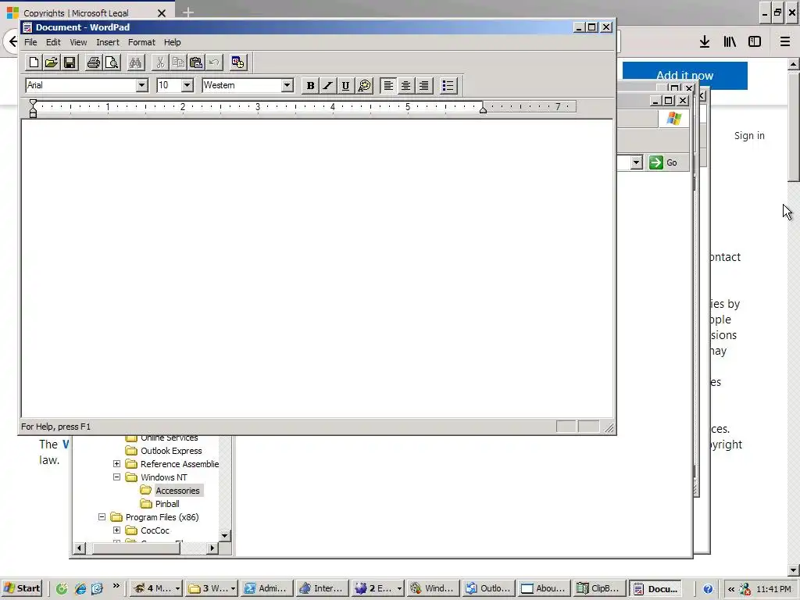Click the Find binoculars icon
The width and height of the screenshot is (800, 600).
pyautogui.click(x=135, y=62)
